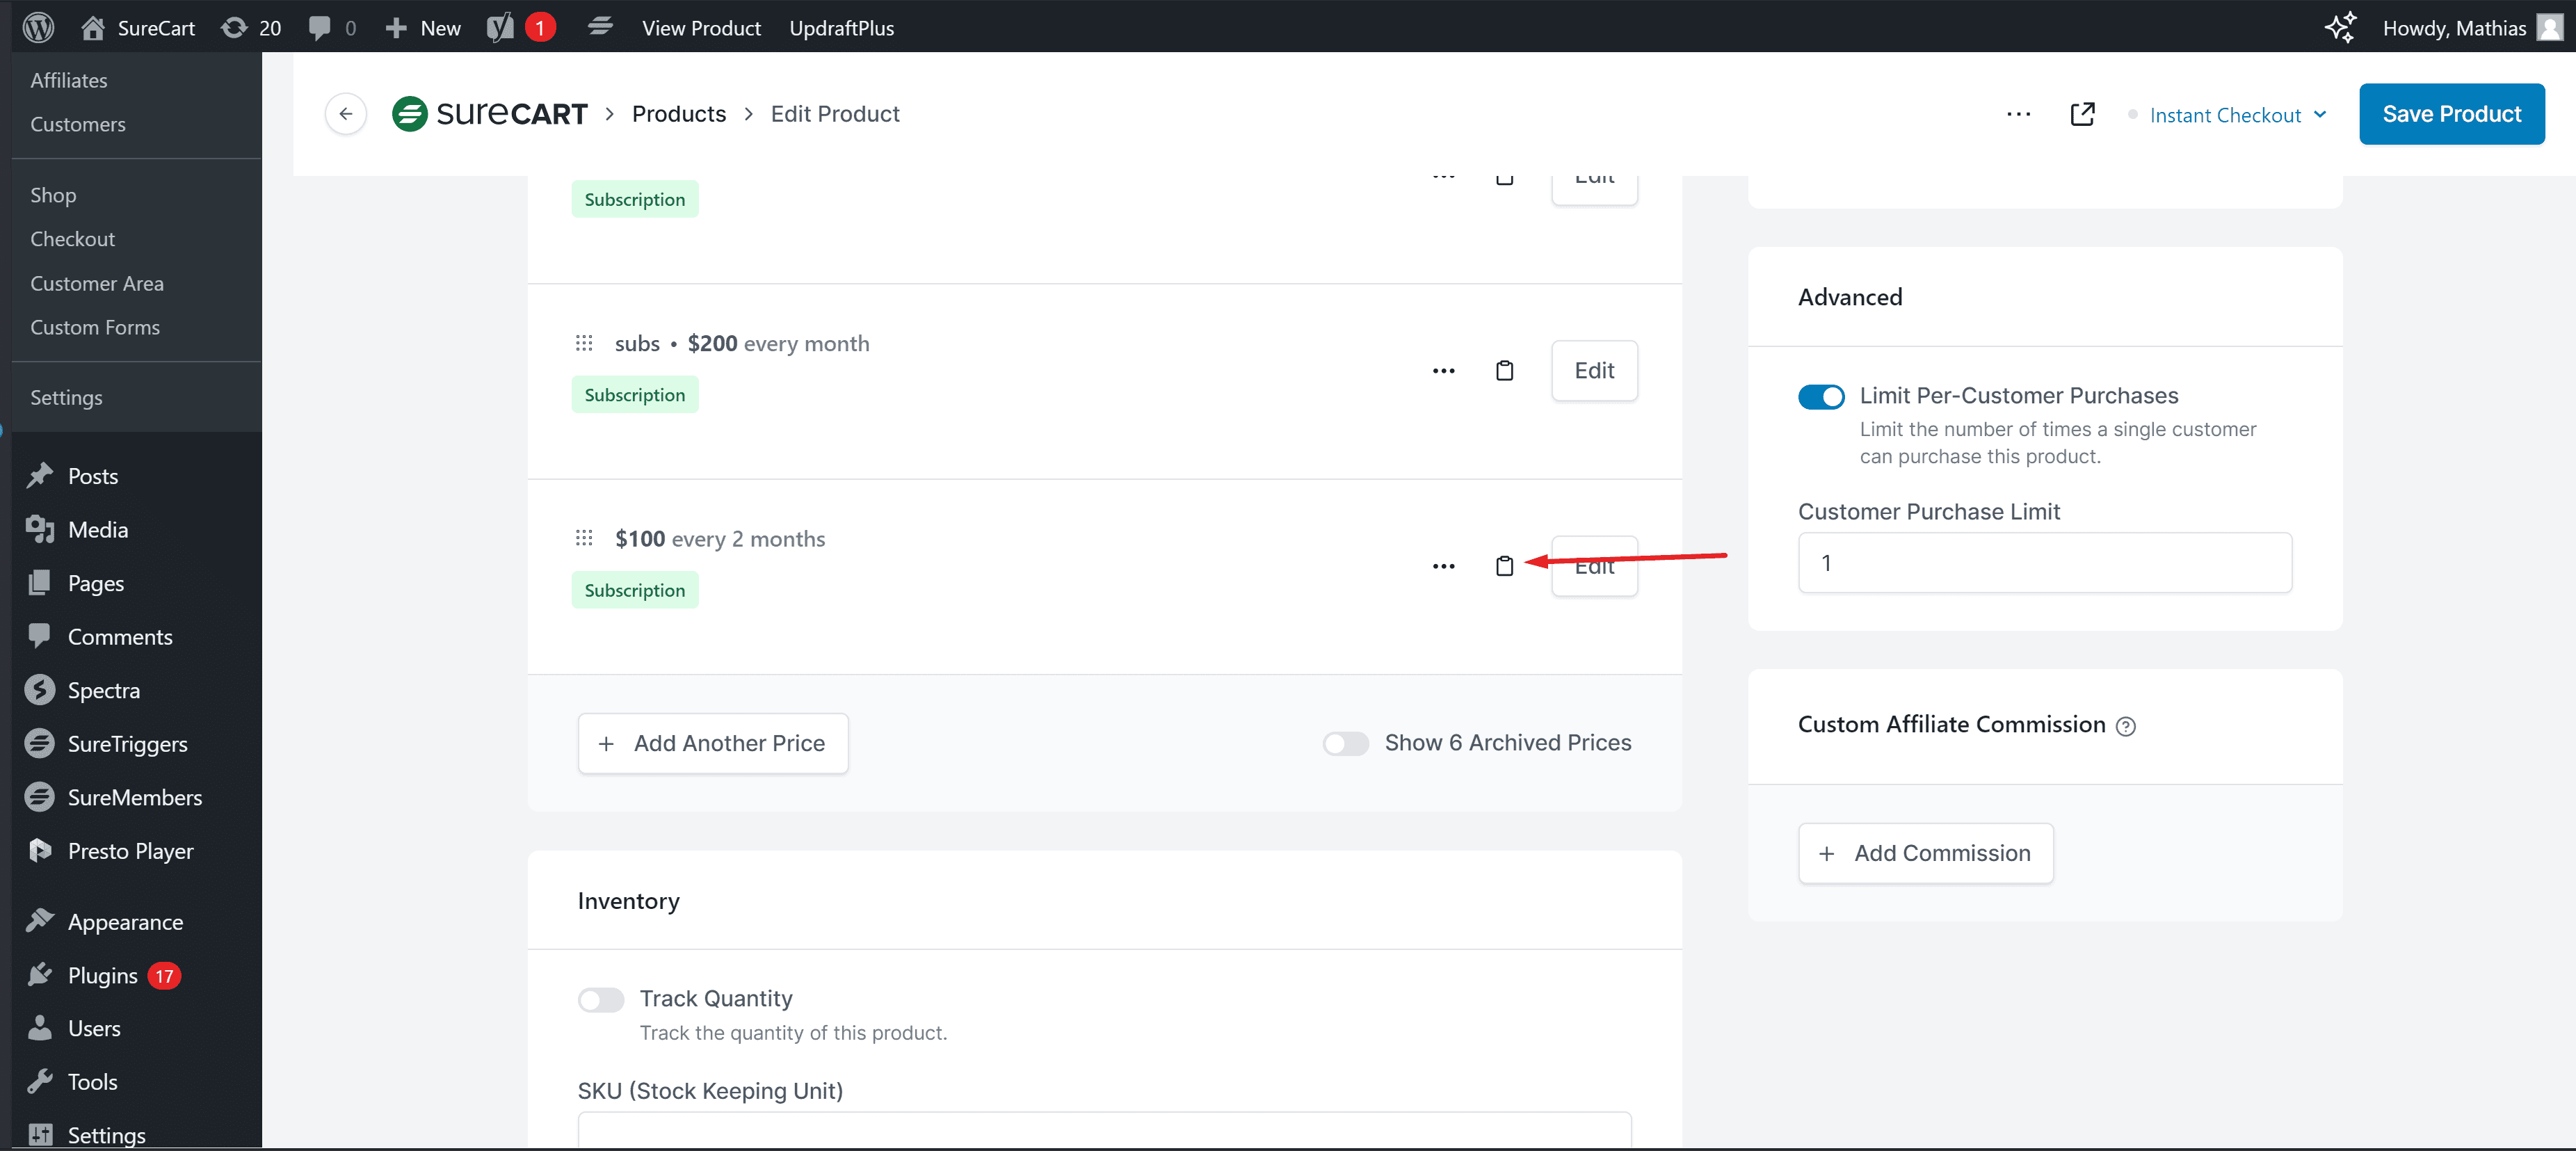Open header three-dot more options menu
This screenshot has height=1151, width=2576.
pyautogui.click(x=2018, y=114)
